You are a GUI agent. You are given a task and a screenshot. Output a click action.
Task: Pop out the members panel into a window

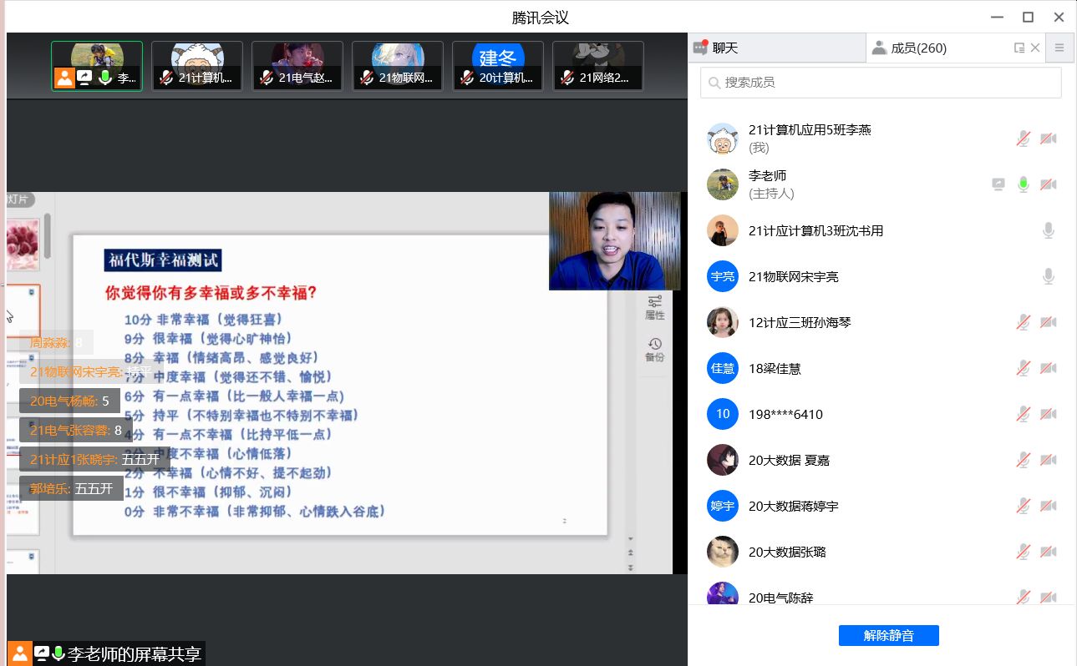(1019, 48)
